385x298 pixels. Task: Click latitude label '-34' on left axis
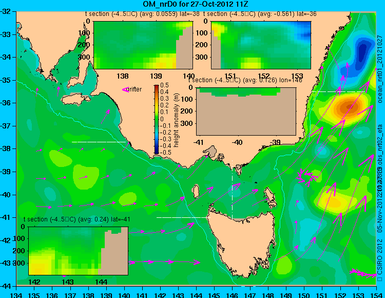(x=6, y=57)
